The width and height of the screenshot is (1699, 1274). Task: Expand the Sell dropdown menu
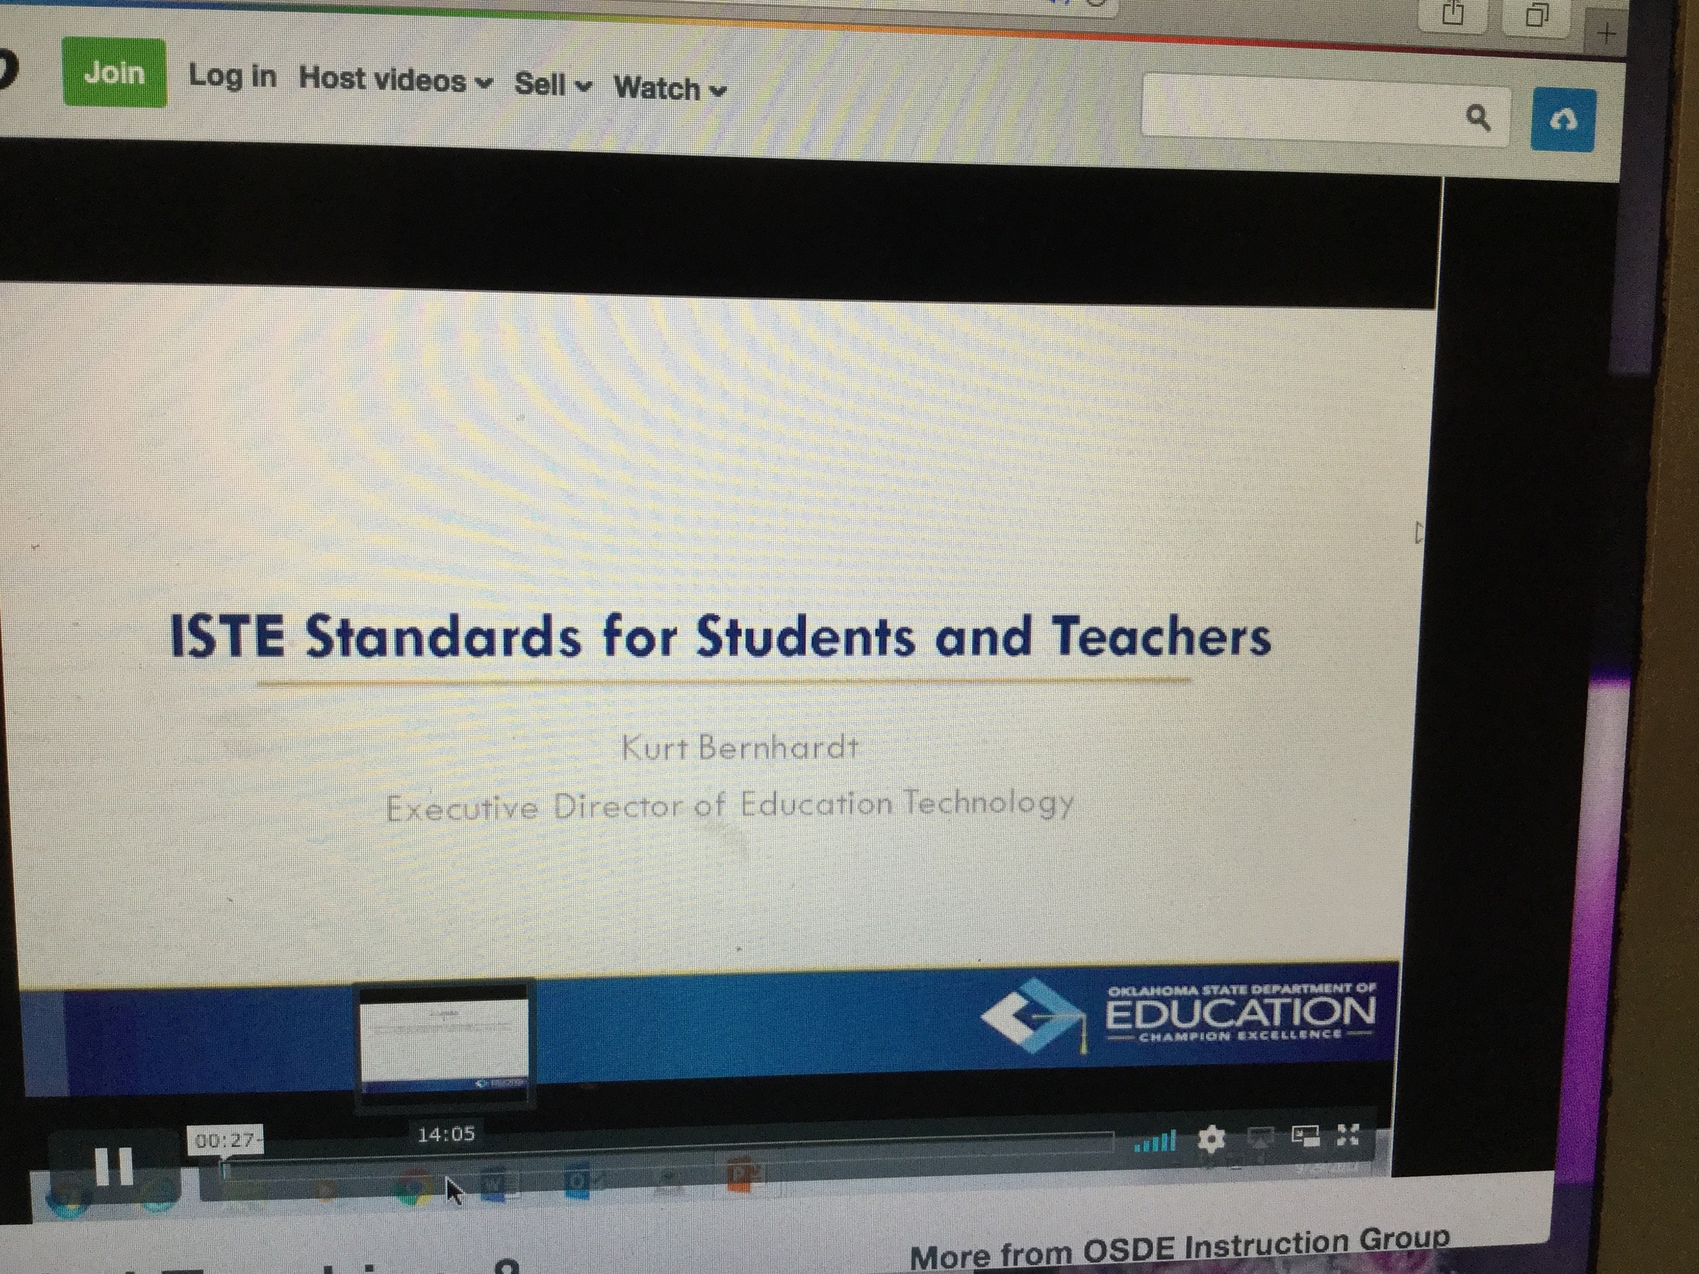pyautogui.click(x=553, y=85)
